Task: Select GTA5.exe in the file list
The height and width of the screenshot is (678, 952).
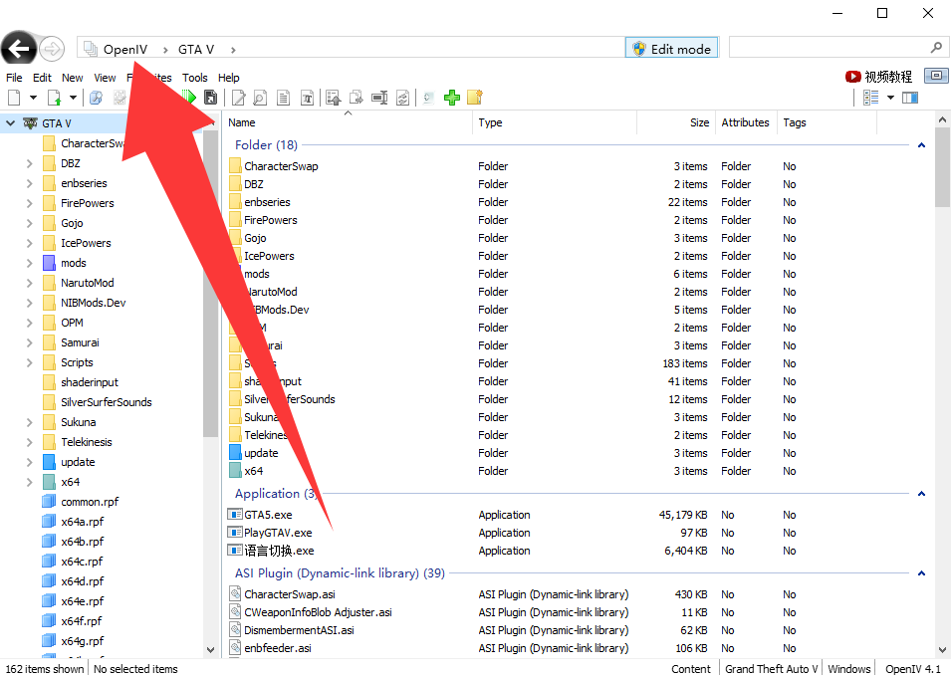Action: point(268,515)
